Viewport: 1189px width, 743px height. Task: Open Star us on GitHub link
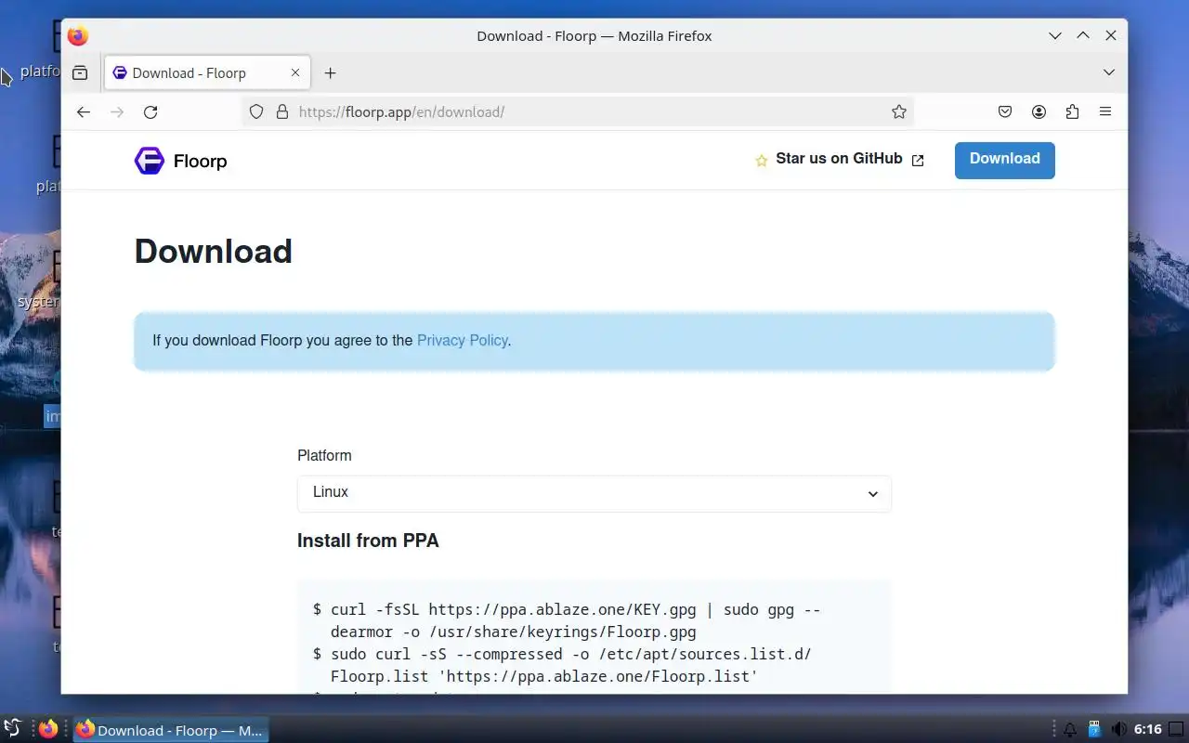click(x=839, y=159)
